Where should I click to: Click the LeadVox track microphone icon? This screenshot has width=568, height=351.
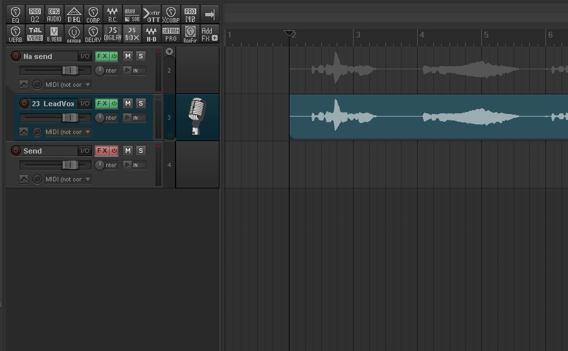pyautogui.click(x=197, y=117)
